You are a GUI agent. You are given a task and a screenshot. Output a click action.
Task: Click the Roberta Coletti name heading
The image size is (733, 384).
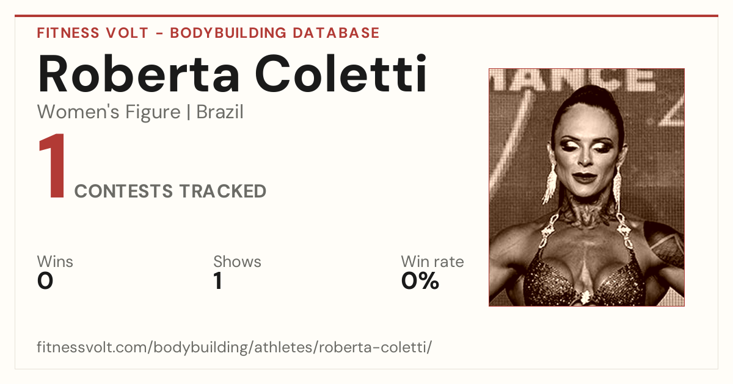coord(232,74)
